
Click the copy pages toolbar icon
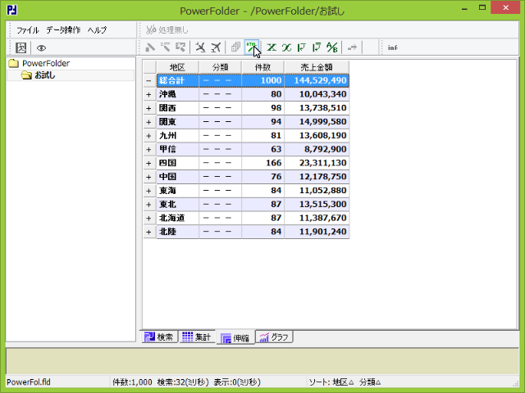click(x=235, y=47)
